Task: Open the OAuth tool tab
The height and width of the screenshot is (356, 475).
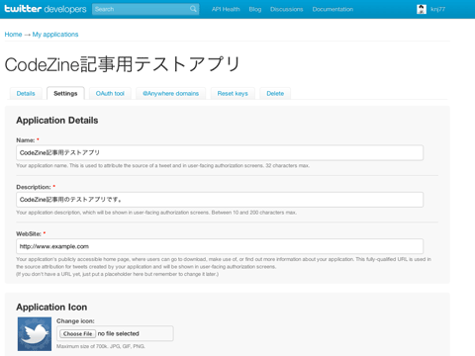Action: point(110,93)
